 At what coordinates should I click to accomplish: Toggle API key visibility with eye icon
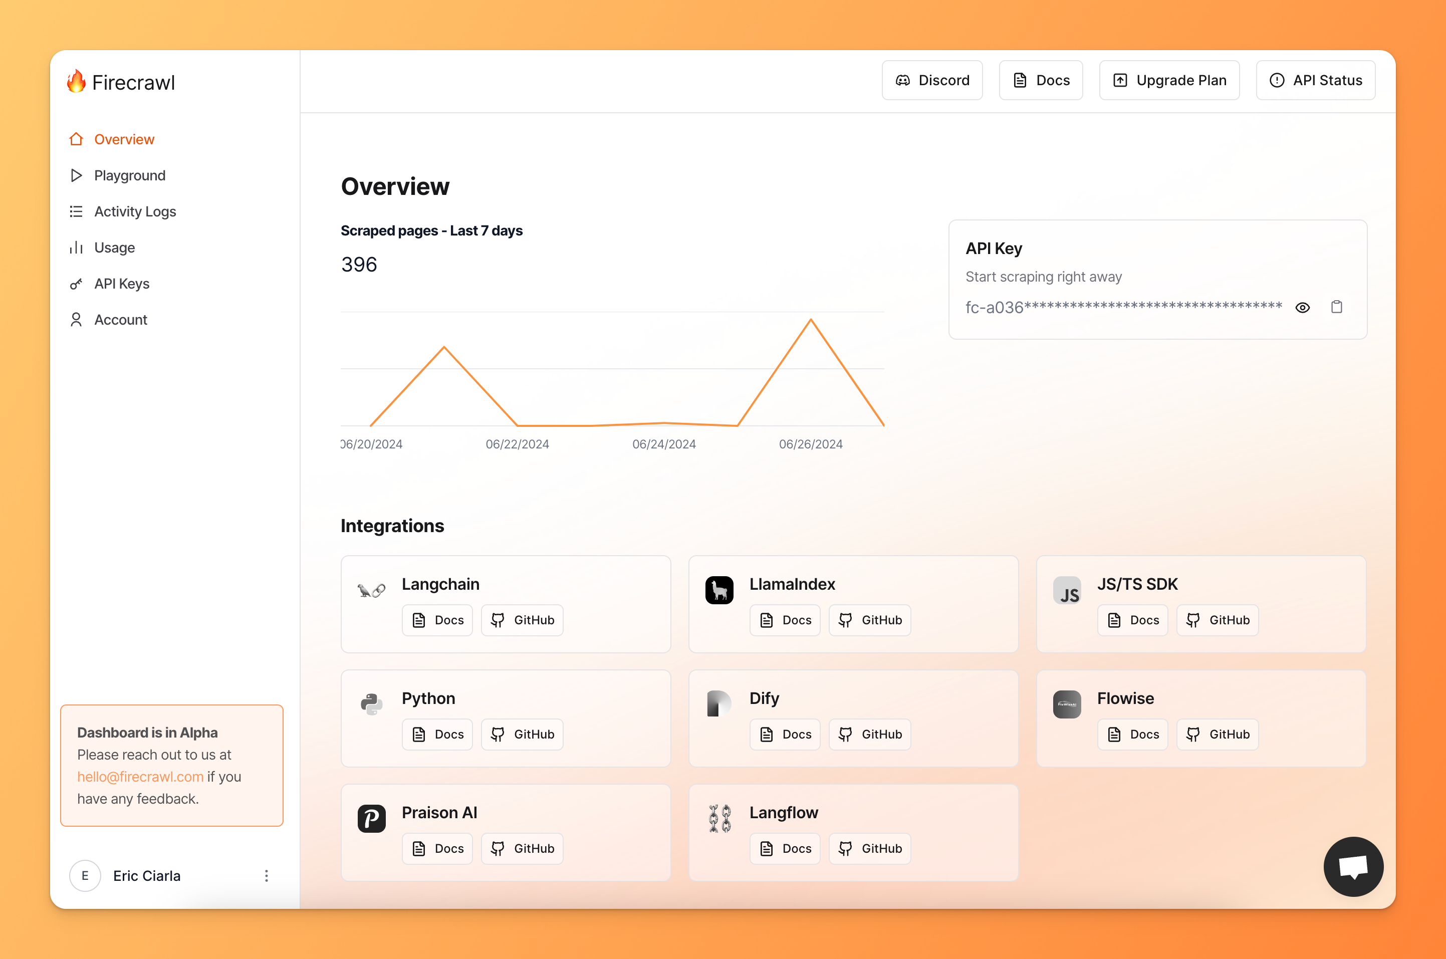click(1303, 309)
